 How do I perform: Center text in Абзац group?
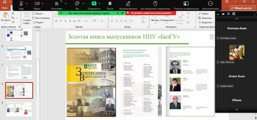117,21
